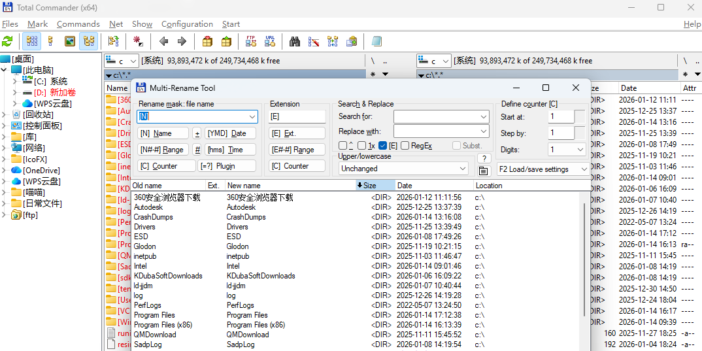The width and height of the screenshot is (702, 351).
Task: Click the go back arrow icon
Action: pos(163,41)
